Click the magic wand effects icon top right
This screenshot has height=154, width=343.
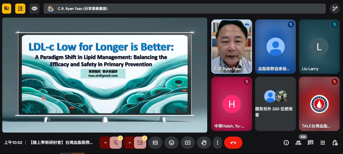coord(335,8)
